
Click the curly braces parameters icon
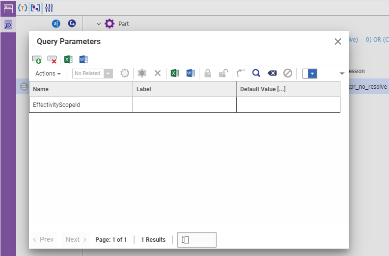tap(23, 8)
